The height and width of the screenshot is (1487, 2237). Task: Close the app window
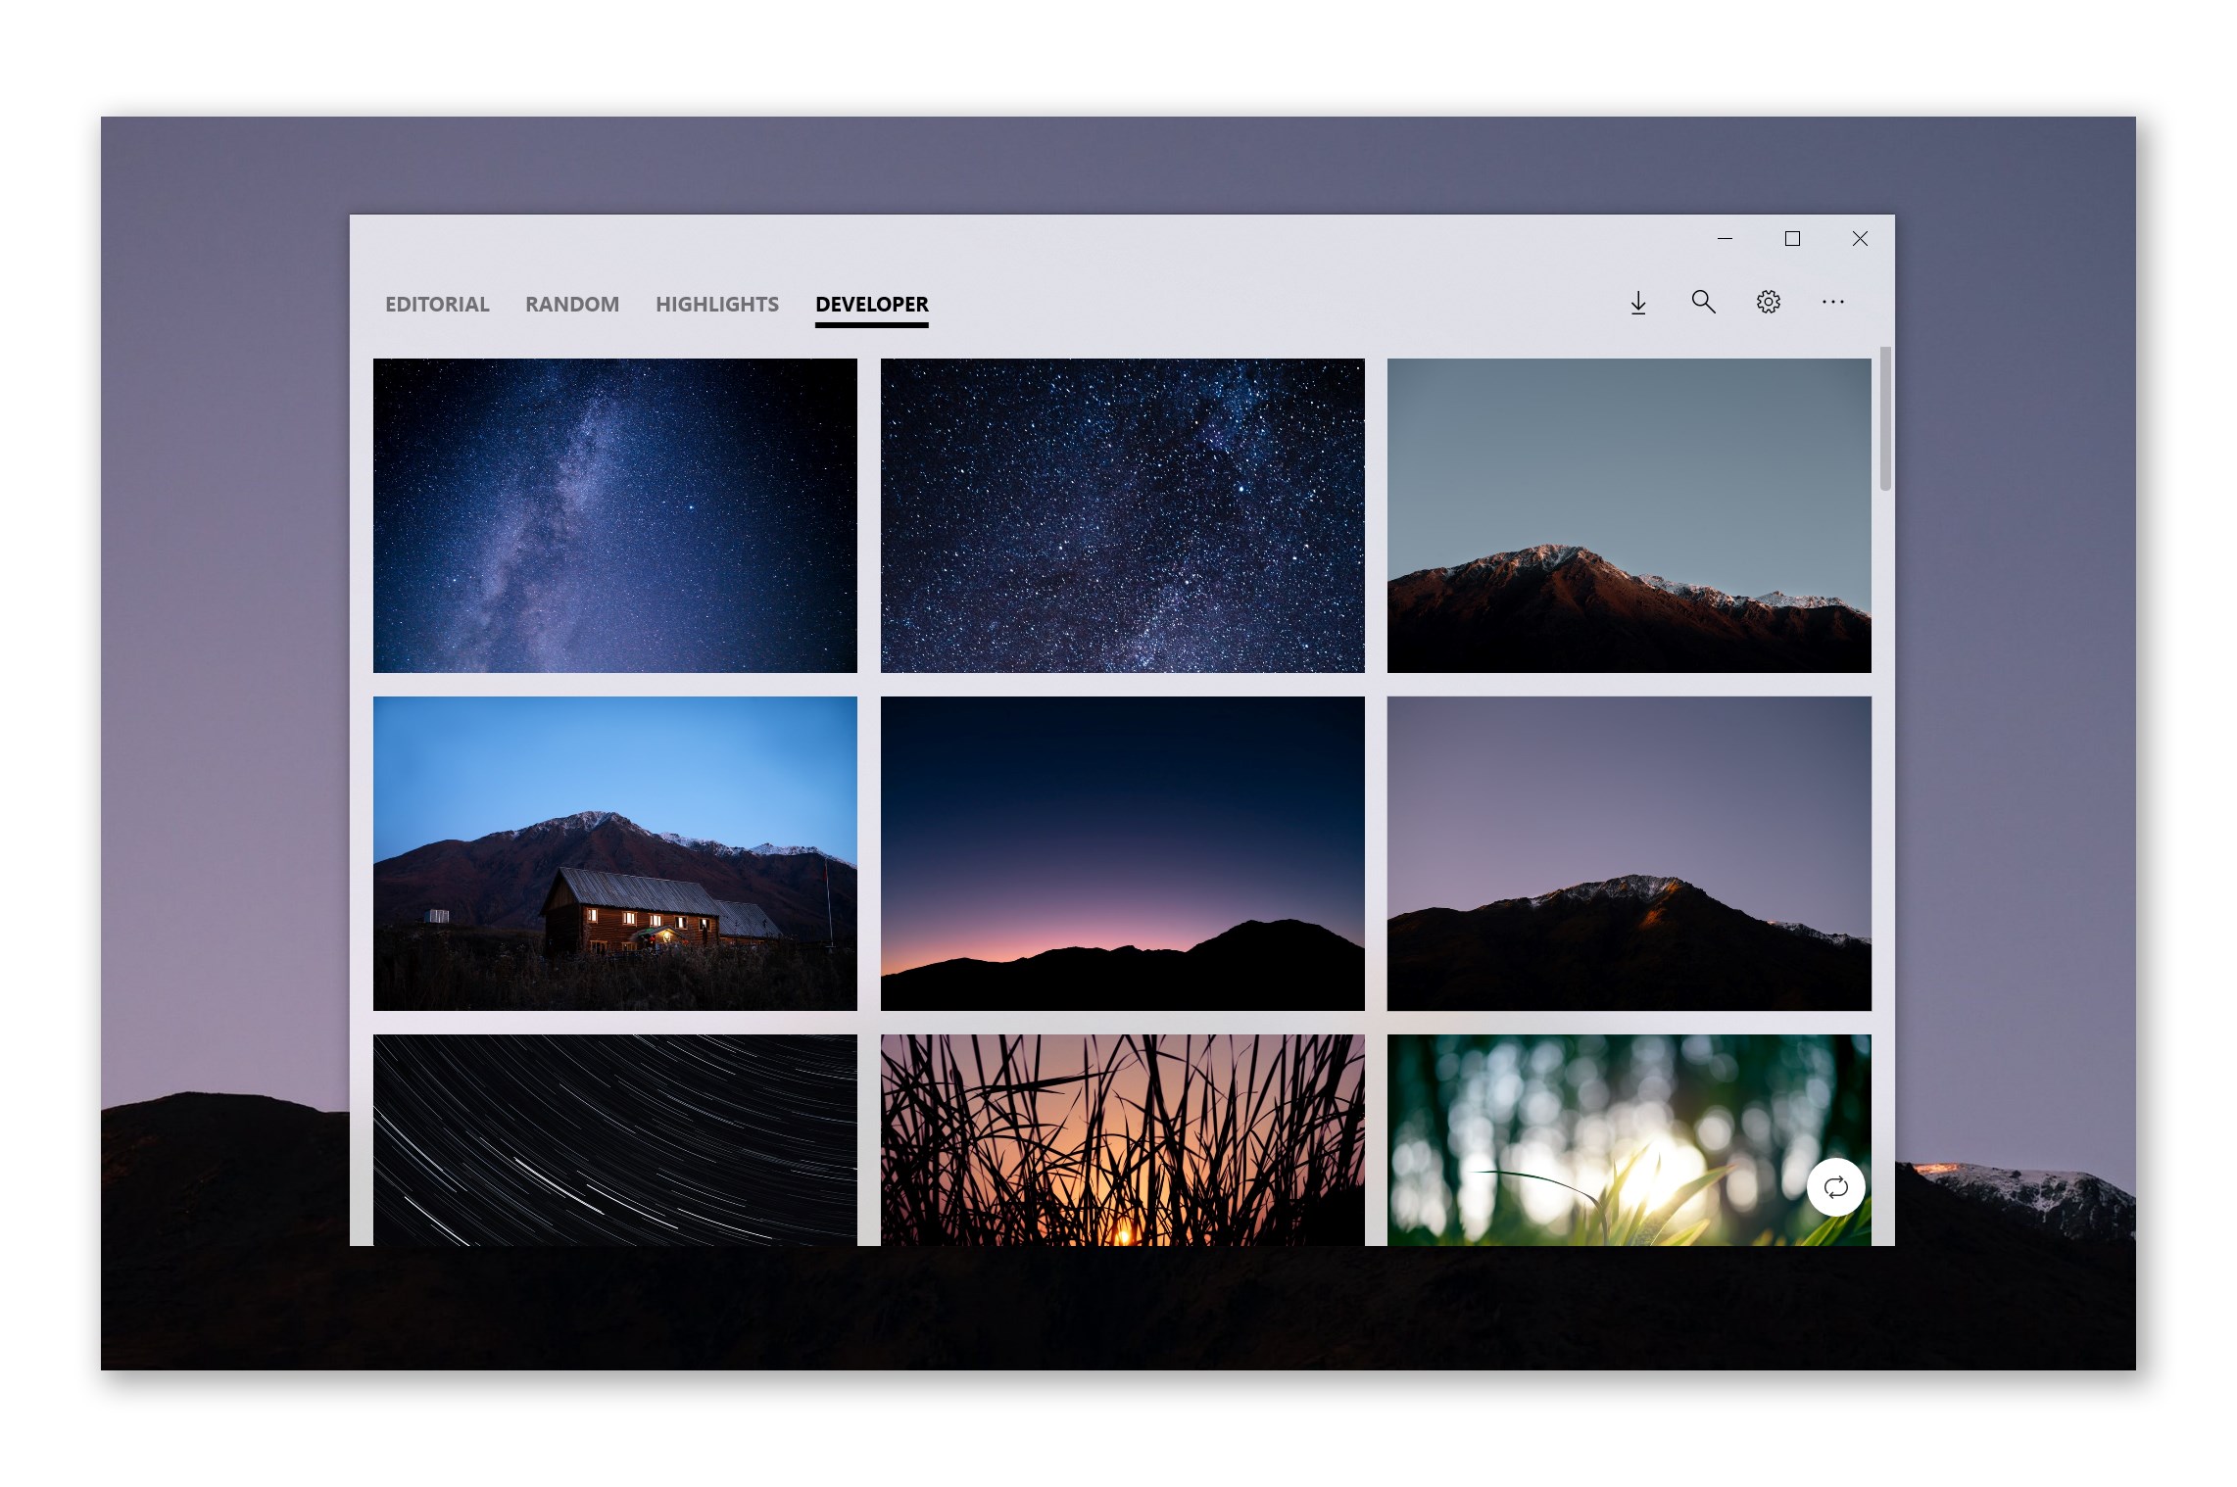(x=1860, y=239)
